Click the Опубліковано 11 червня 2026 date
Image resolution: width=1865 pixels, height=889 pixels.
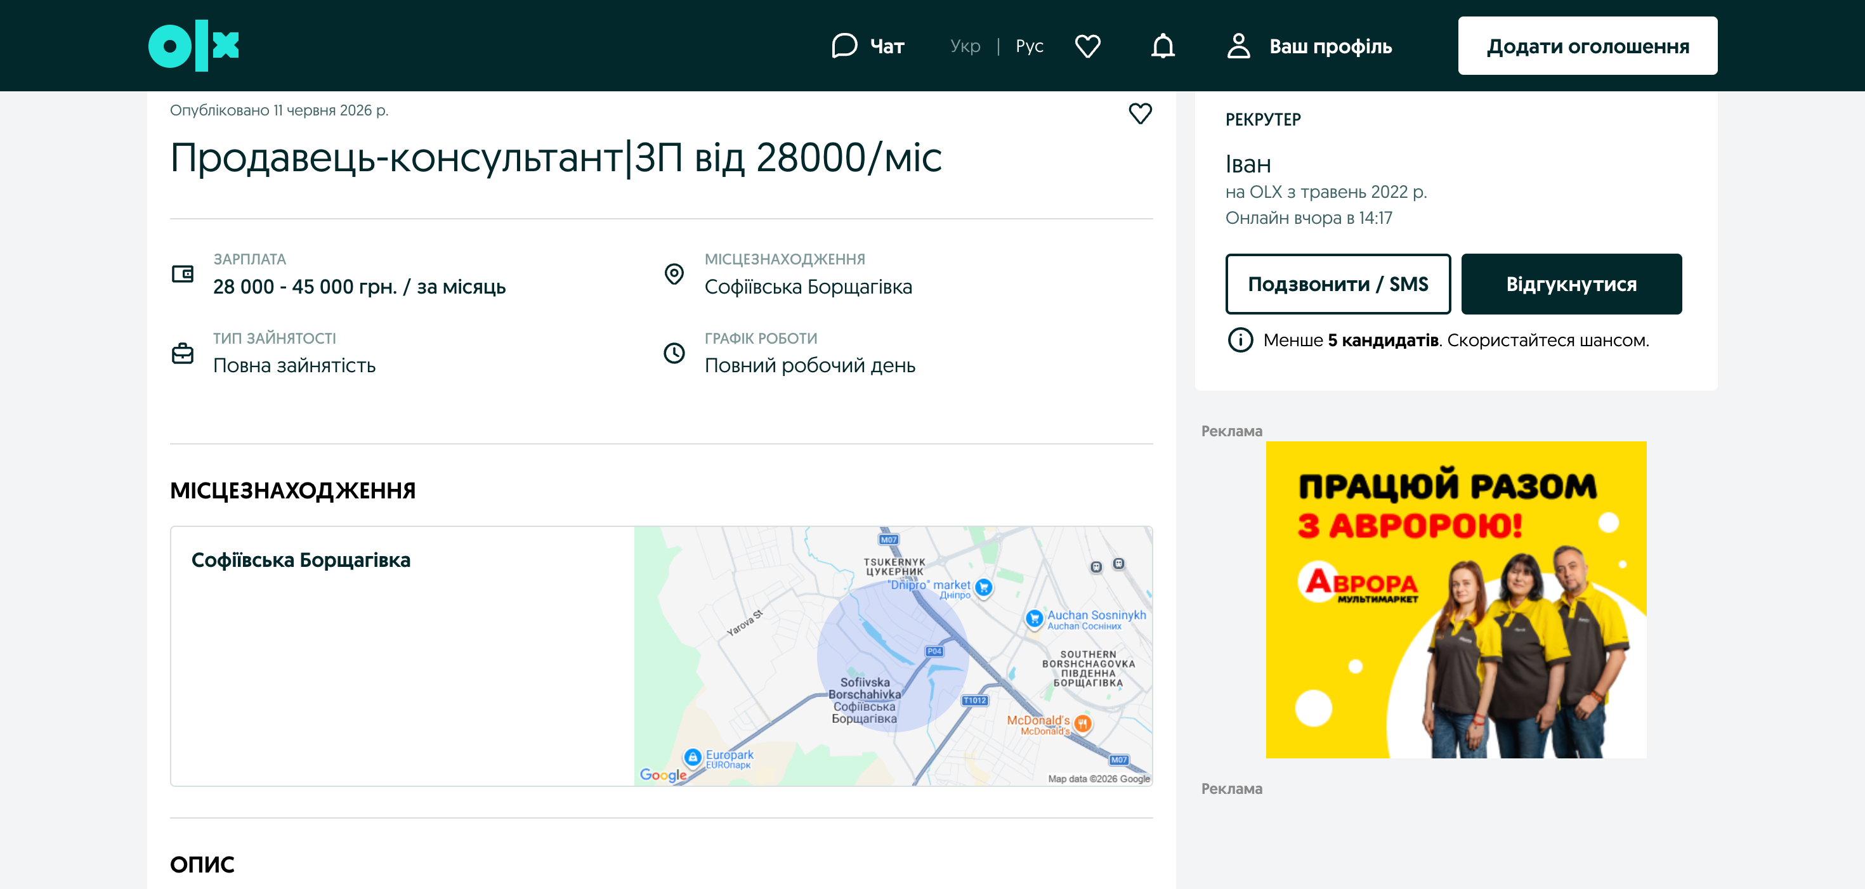click(x=280, y=110)
